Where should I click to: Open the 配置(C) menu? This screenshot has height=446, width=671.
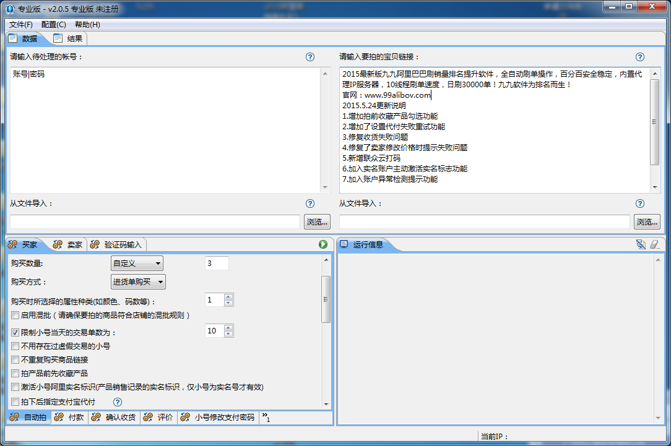tap(54, 25)
